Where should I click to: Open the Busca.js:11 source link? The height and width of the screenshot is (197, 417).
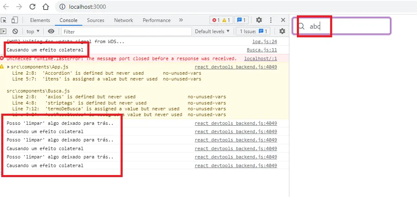tap(262, 50)
